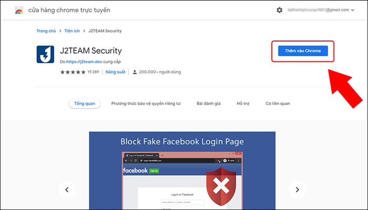Click the Thêm vào Chrome button
Viewport: 368px width, 210px height.
coord(303,51)
